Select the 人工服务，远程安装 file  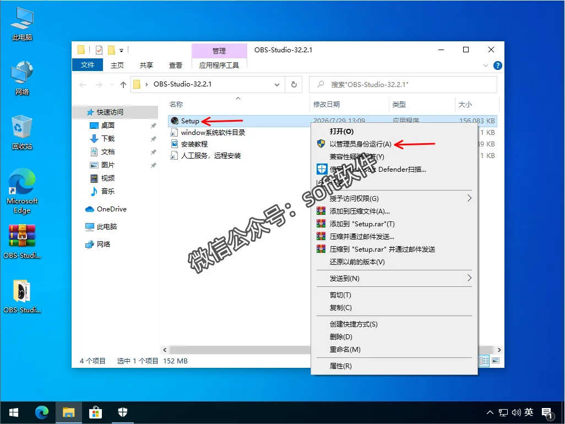(211, 156)
